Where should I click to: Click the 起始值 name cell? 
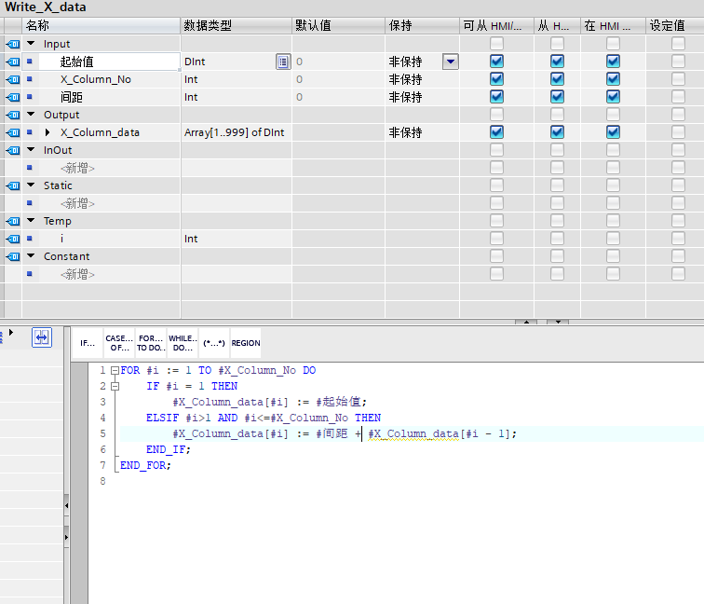pyautogui.click(x=77, y=62)
